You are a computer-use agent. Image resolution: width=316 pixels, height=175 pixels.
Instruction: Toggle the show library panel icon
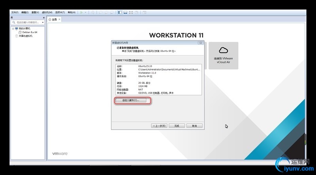(x=120, y=13)
